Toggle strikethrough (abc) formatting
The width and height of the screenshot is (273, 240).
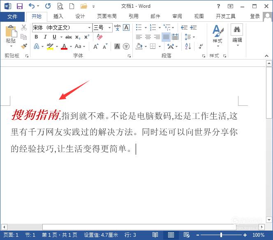tap(69, 37)
